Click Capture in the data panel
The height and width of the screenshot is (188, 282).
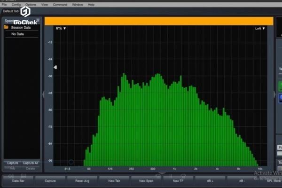(13, 163)
